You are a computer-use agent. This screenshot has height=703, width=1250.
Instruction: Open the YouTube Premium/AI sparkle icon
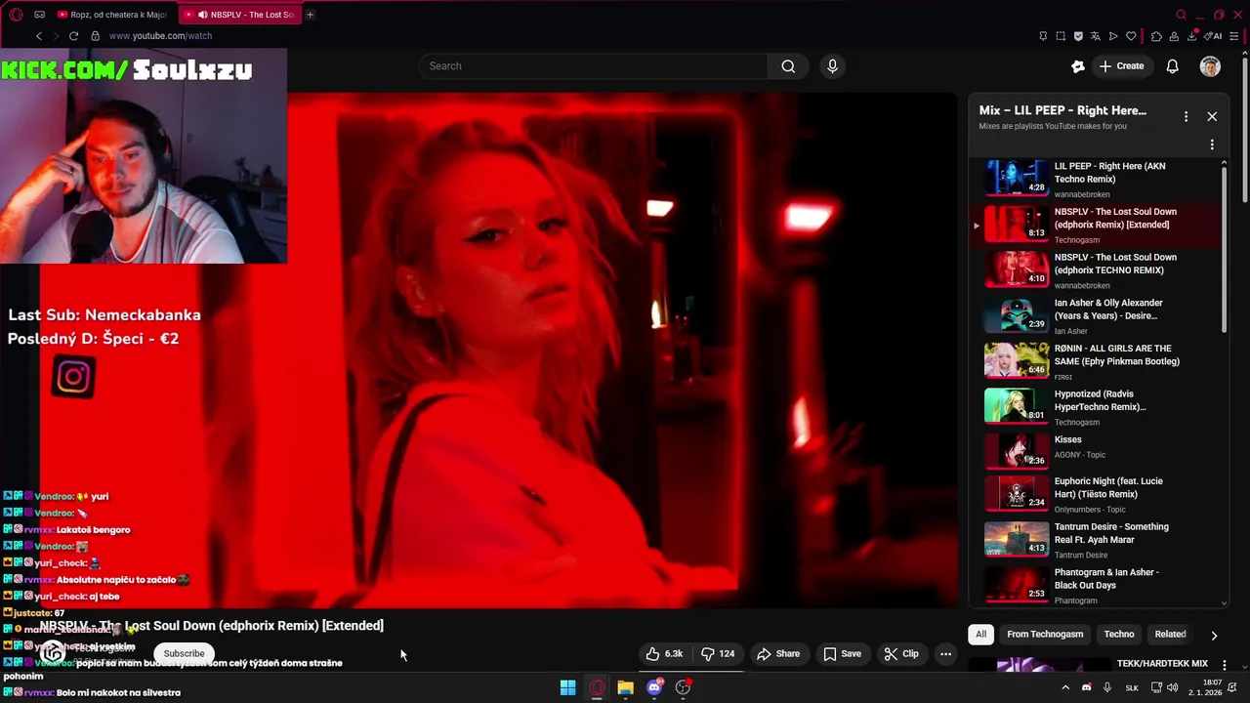pyautogui.click(x=1078, y=66)
